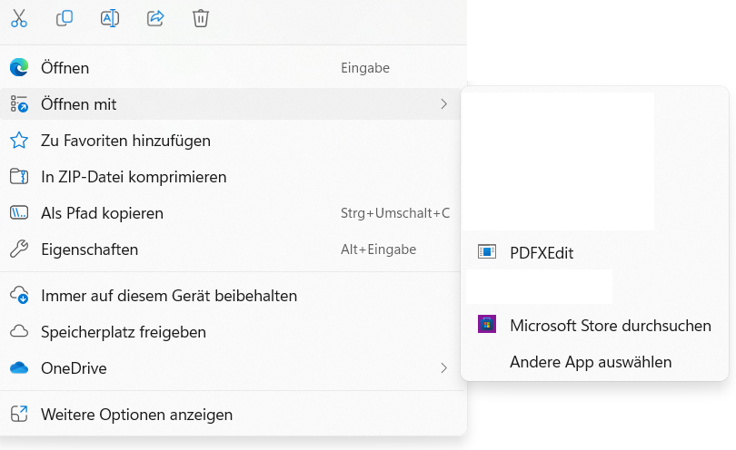The width and height of the screenshot is (736, 450).
Task: Select Zu Favoriten hinzufügen
Action: click(x=125, y=141)
